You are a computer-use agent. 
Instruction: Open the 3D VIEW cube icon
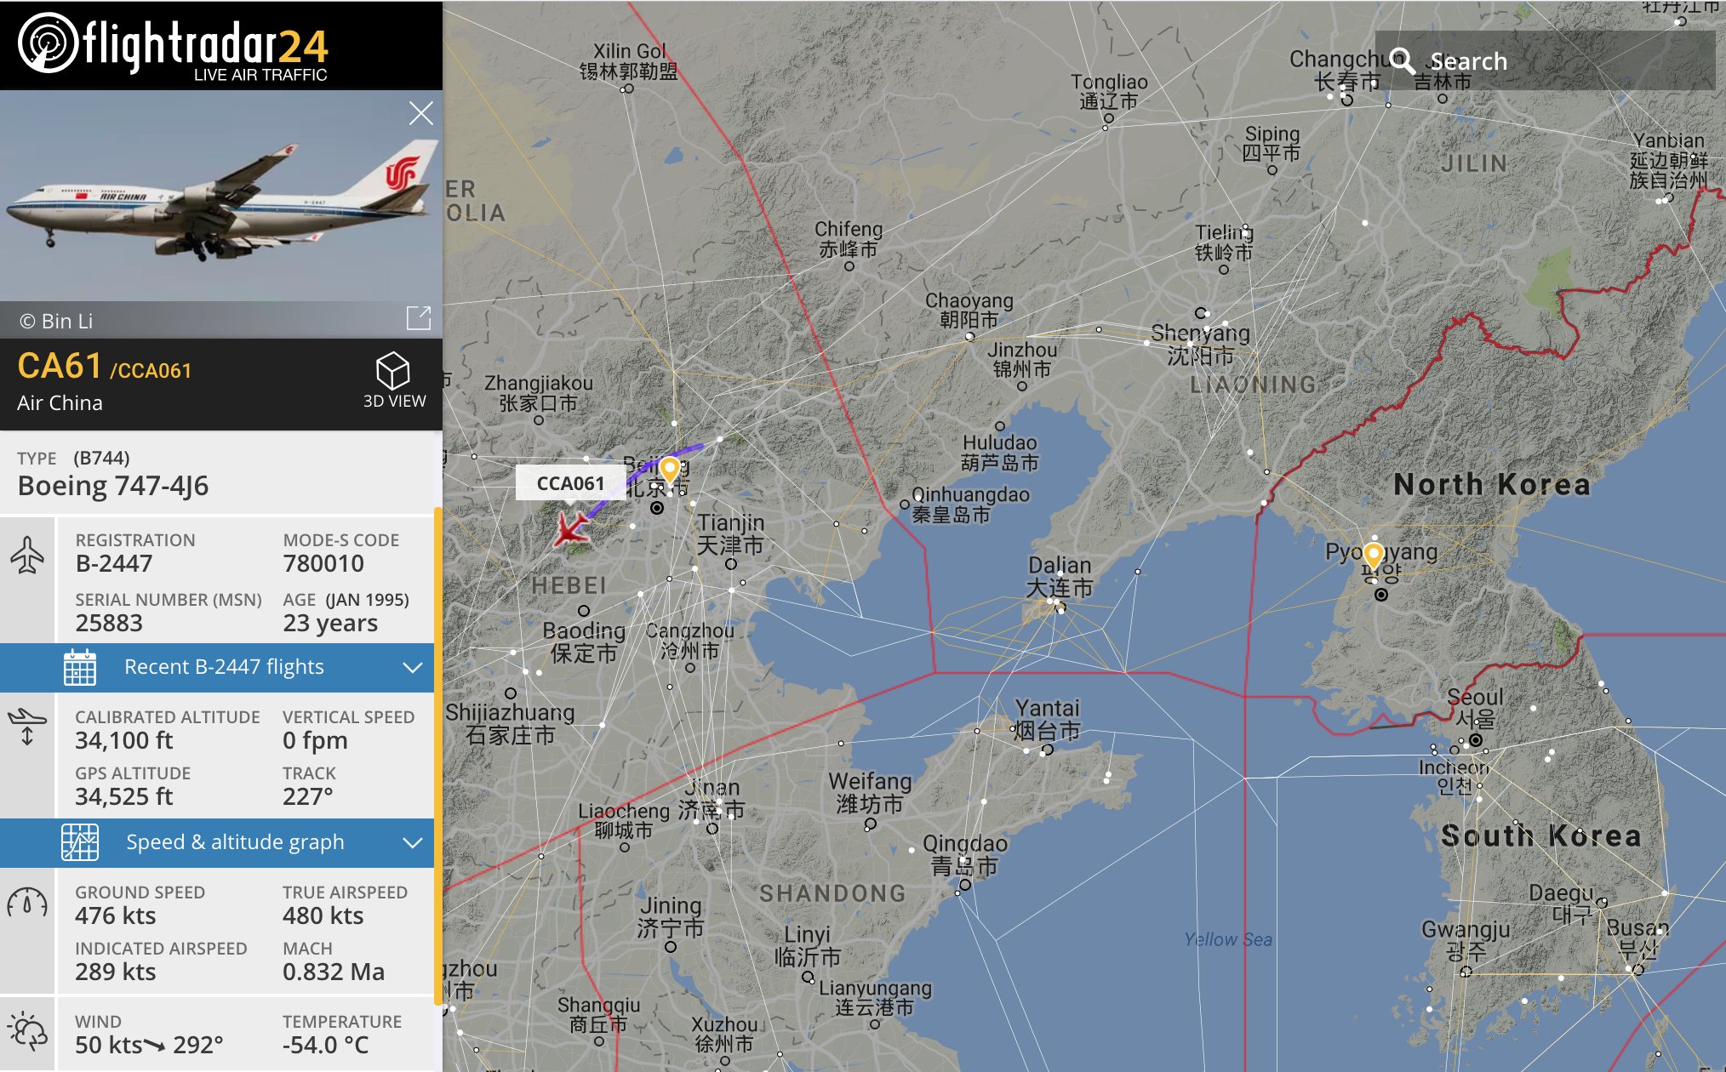(393, 372)
